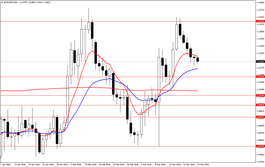Click the 1.14000 price scale value
The height and width of the screenshot is (167, 265).
(x=260, y=3)
